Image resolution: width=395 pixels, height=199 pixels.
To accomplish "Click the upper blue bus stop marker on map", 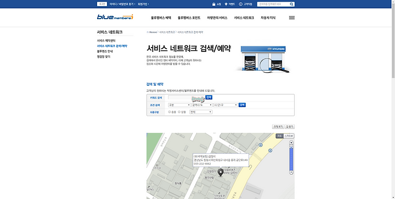I will coord(261,145).
